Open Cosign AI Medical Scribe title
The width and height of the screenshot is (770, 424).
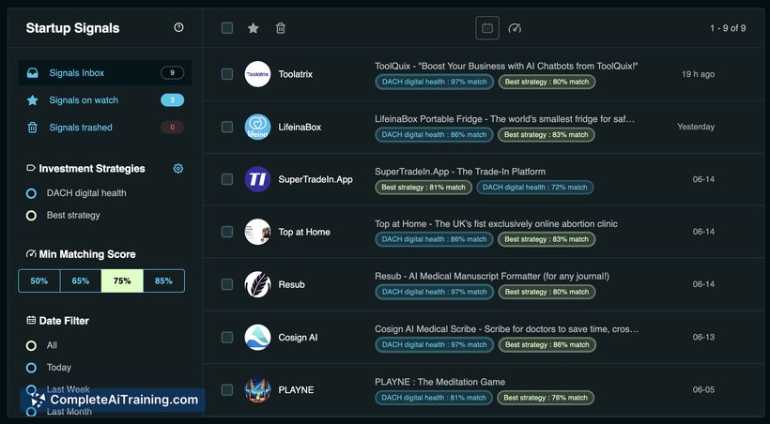coord(507,329)
